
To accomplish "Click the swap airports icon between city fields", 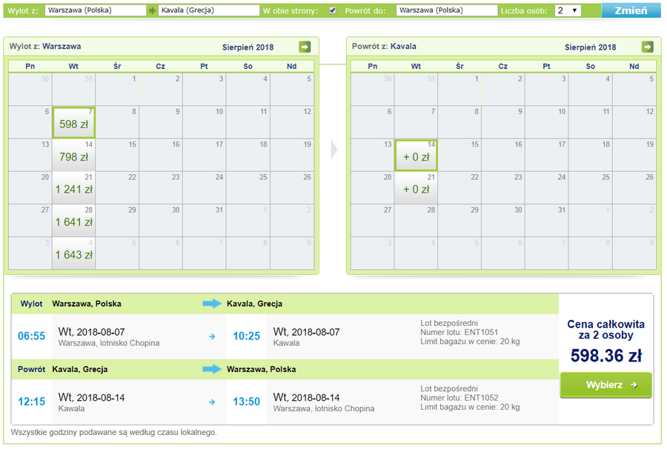I will 152,10.
